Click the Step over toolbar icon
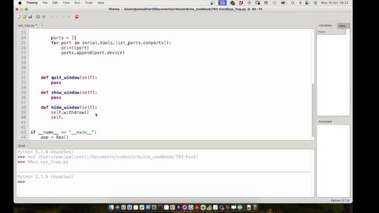The height and width of the screenshot is (213, 379). pos(52,17)
